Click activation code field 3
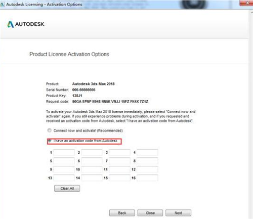253x219 pixels. point(119,152)
